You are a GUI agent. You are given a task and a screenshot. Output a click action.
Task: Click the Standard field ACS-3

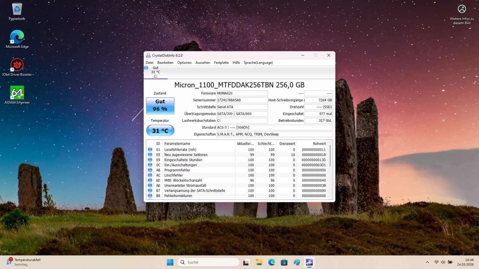pyautogui.click(x=275, y=127)
